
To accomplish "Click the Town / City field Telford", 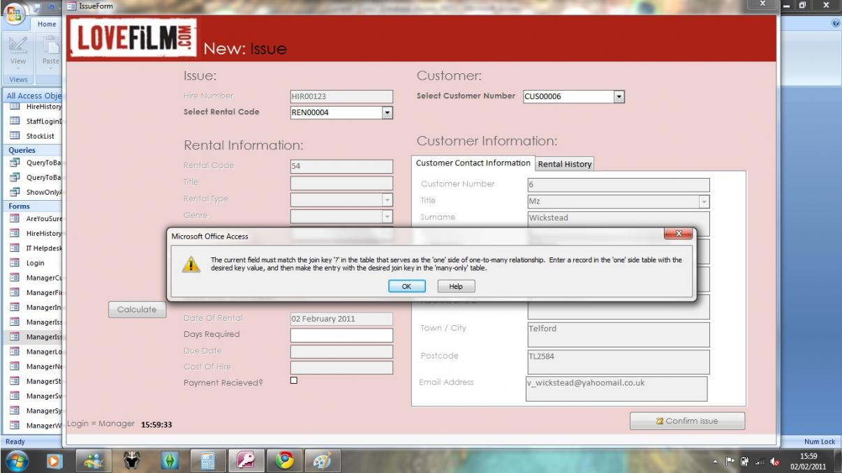I will click(619, 334).
